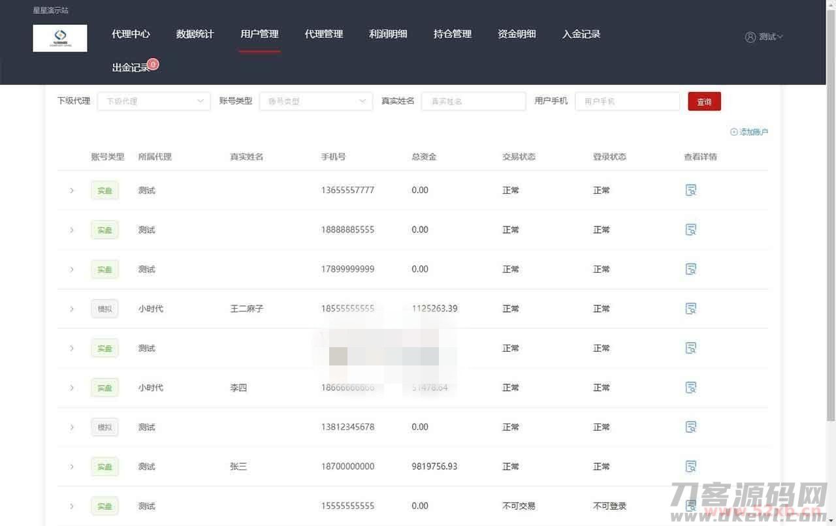The width and height of the screenshot is (836, 526).
Task: Click the red 查询 button
Action: click(x=704, y=102)
